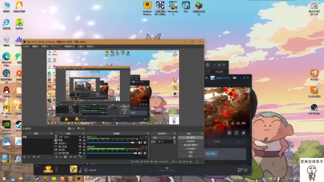
Task: Move source up with arrow icon
Action: [x=70, y=157]
